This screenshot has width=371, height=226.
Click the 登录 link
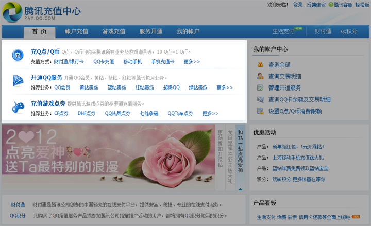tap(298, 5)
